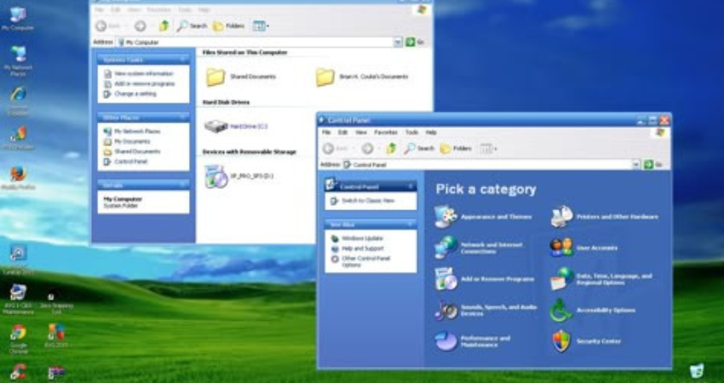Image resolution: width=724 pixels, height=383 pixels.
Task: Open My Computer desktop icon
Action: [18, 19]
